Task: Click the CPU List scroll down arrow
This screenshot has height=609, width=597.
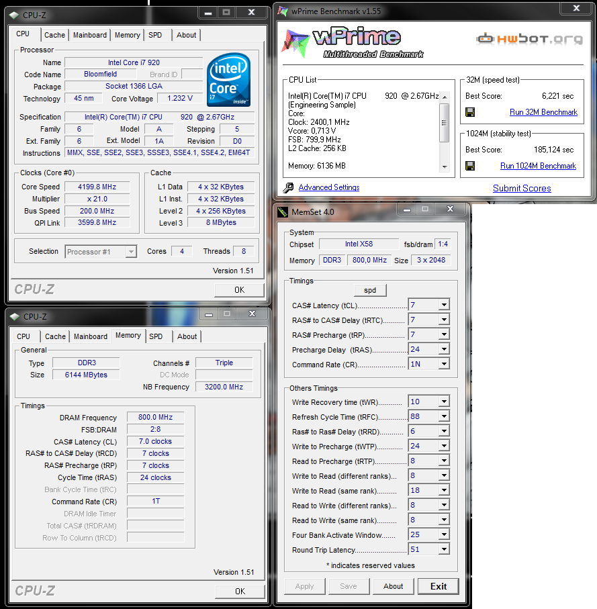Action: (445, 167)
